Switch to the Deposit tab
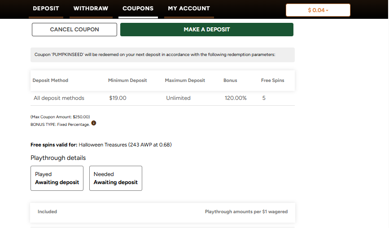The width and height of the screenshot is (389, 228). click(46, 9)
